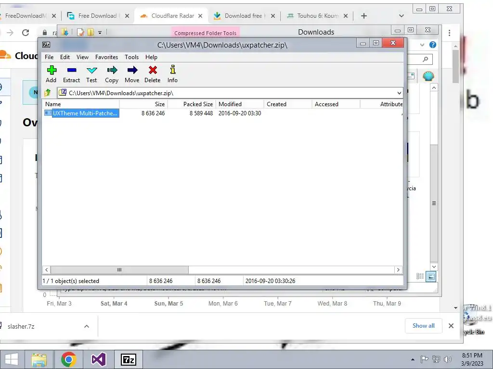Open the Explorer help question icon
This screenshot has height=369, width=493.
[x=433, y=45]
